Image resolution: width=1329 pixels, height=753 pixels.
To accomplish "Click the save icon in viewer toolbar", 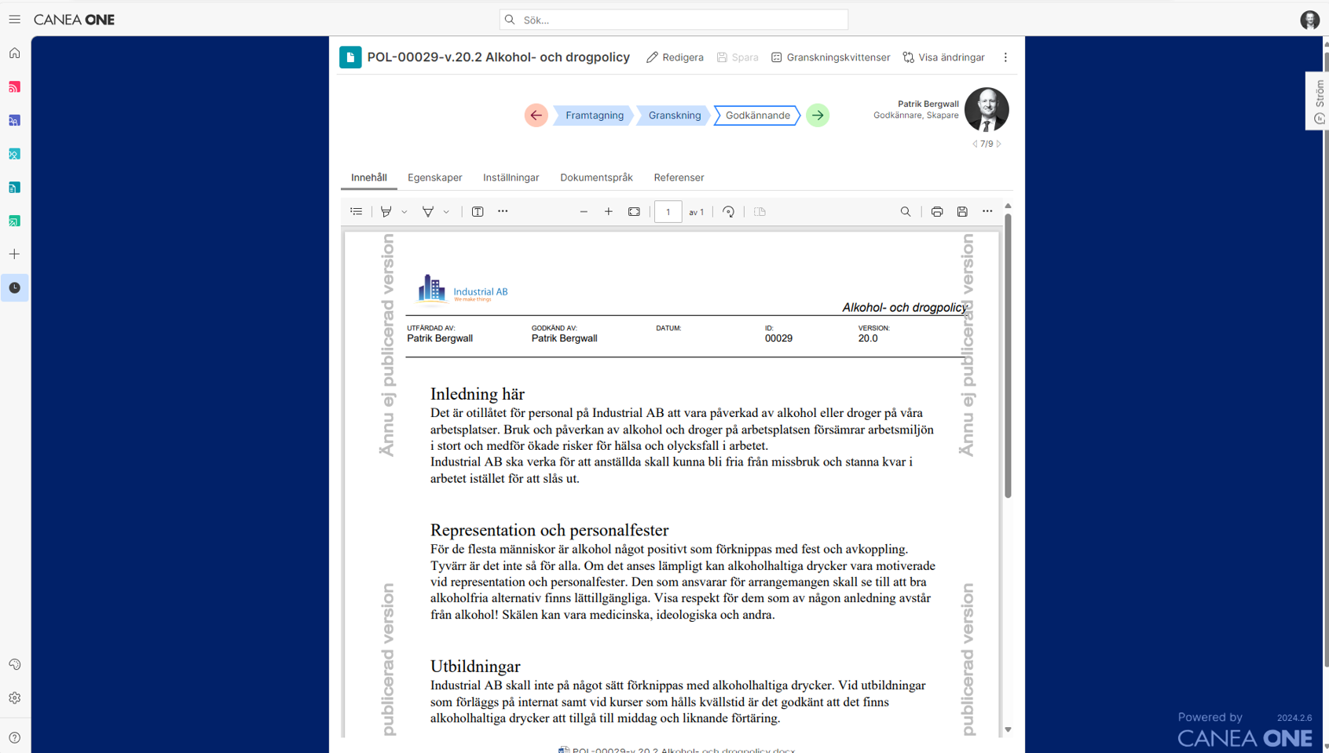I will click(962, 212).
